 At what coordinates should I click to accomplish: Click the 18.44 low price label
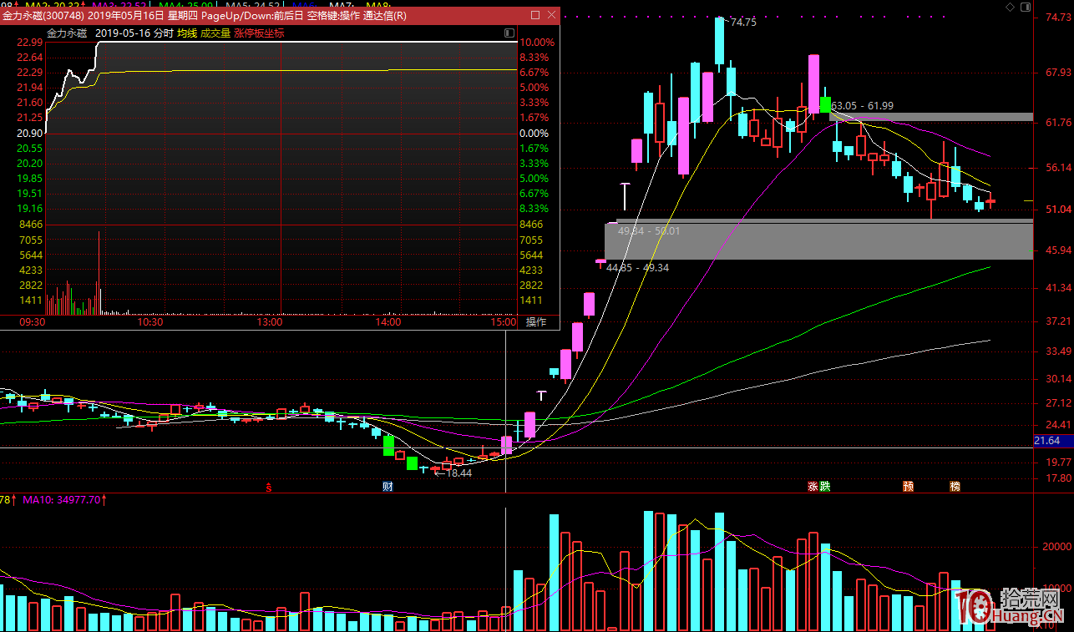click(458, 473)
